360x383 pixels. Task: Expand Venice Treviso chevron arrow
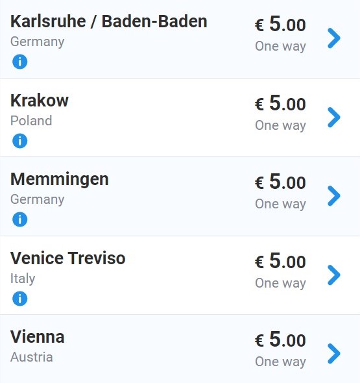coord(334,275)
